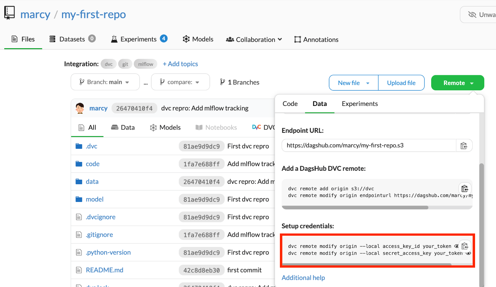This screenshot has width=496, height=287.
Task: Open latest commit hash 26470410f4 in header
Action: (134, 108)
